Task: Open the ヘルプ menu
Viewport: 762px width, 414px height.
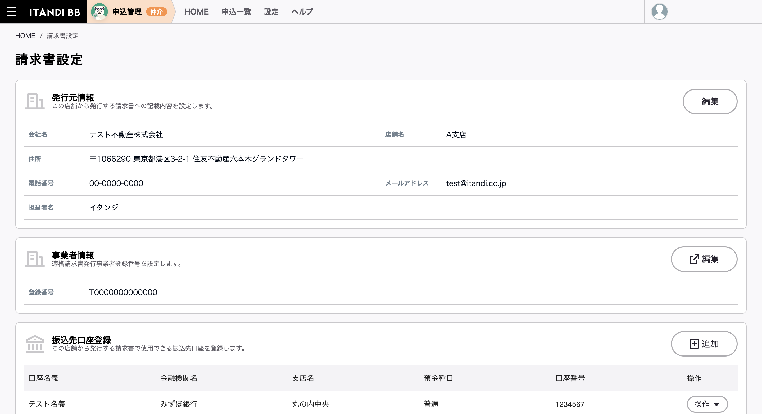Action: pyautogui.click(x=302, y=12)
